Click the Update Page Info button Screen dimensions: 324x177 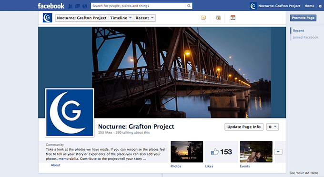coord(244,127)
